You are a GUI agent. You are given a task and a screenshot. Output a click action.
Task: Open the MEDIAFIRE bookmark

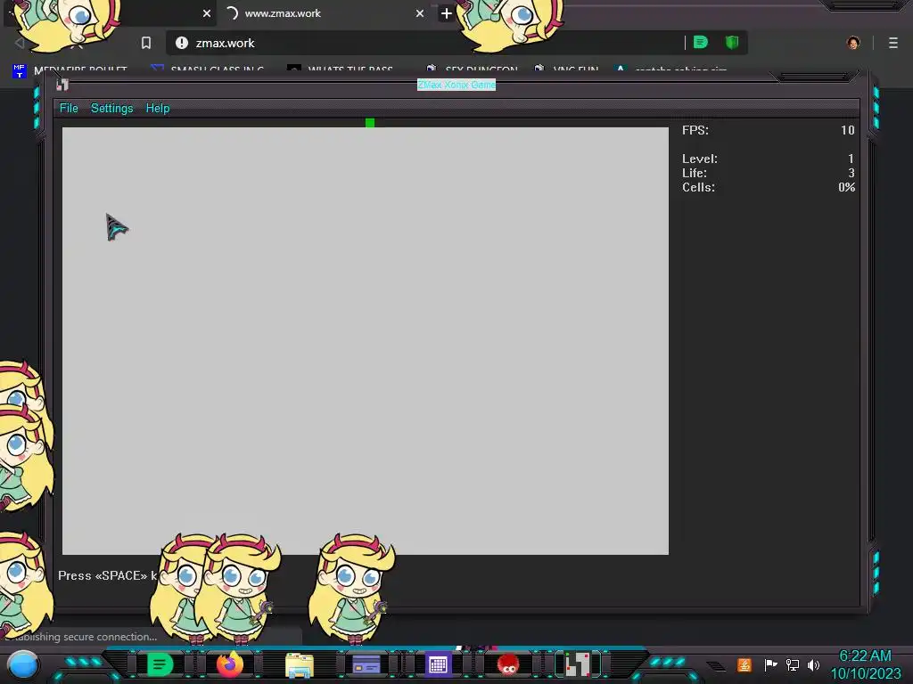[70, 69]
